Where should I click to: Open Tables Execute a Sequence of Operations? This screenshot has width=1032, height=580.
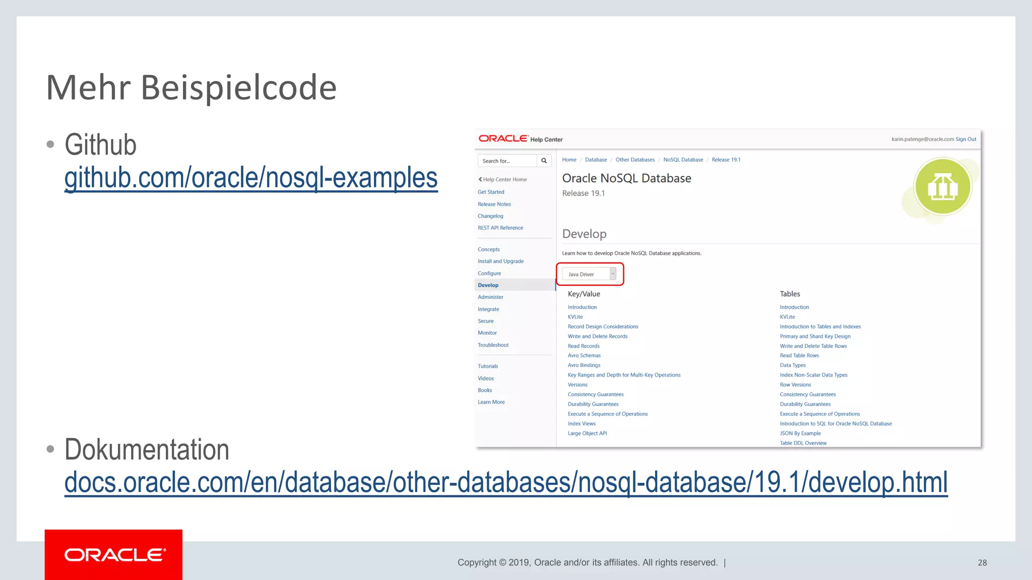(820, 414)
